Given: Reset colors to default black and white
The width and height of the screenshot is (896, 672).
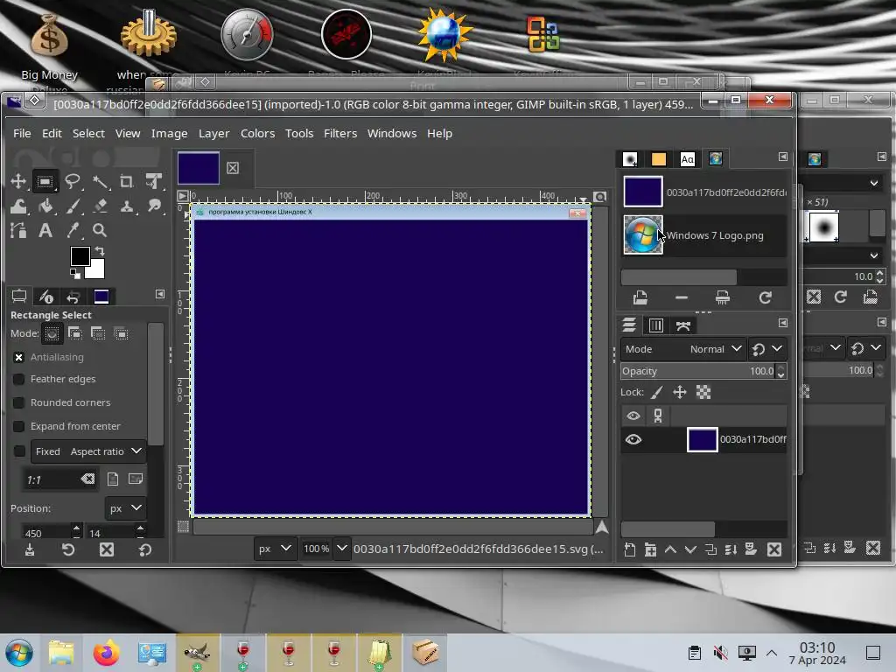Looking at the screenshot, I should (x=75, y=274).
